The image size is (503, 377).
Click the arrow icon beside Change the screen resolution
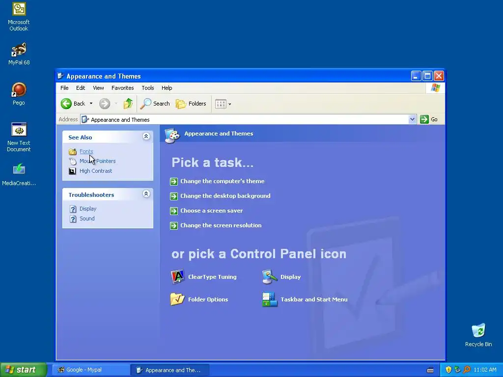pyautogui.click(x=174, y=226)
